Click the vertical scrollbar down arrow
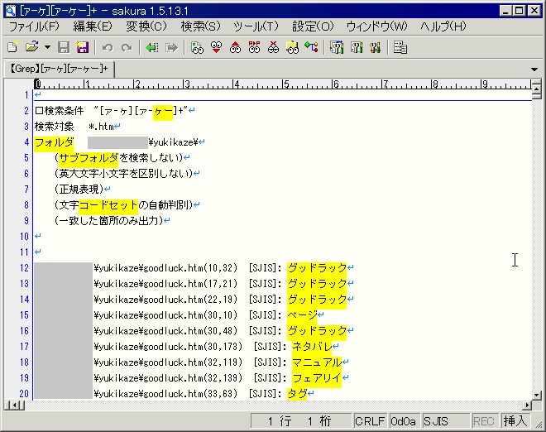Image resolution: width=546 pixels, height=432 pixels. (536, 395)
